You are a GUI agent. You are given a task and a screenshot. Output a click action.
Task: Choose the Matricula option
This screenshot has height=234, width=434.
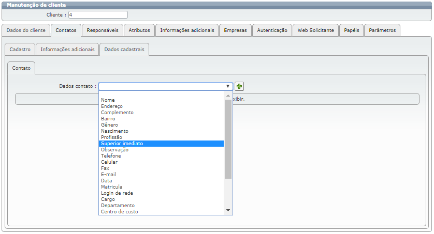click(161, 187)
